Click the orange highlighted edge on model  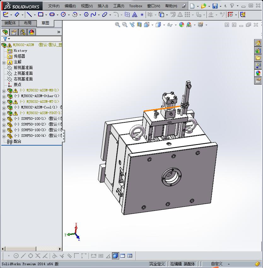(162, 108)
